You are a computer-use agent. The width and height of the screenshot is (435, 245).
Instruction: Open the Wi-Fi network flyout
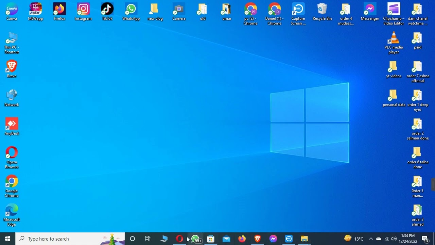386,239
